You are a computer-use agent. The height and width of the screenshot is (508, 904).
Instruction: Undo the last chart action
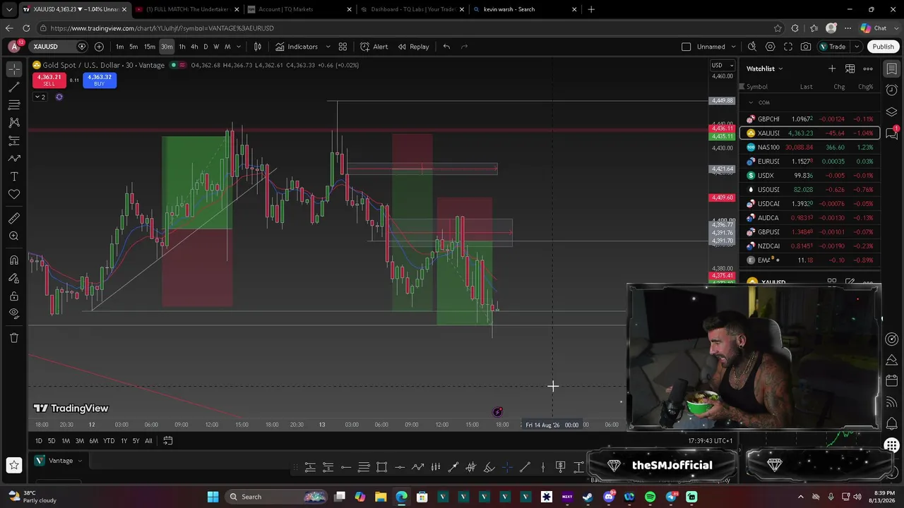446,47
